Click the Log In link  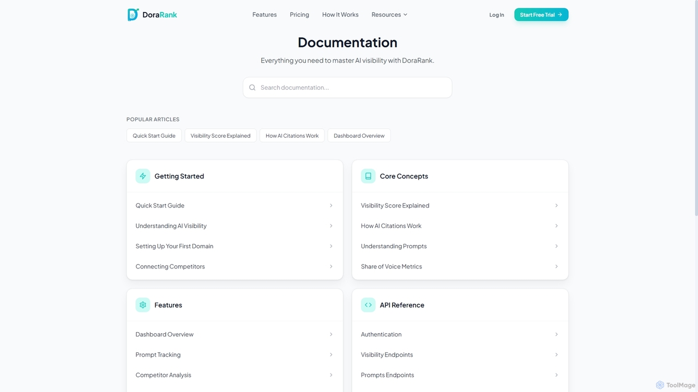coord(497,15)
